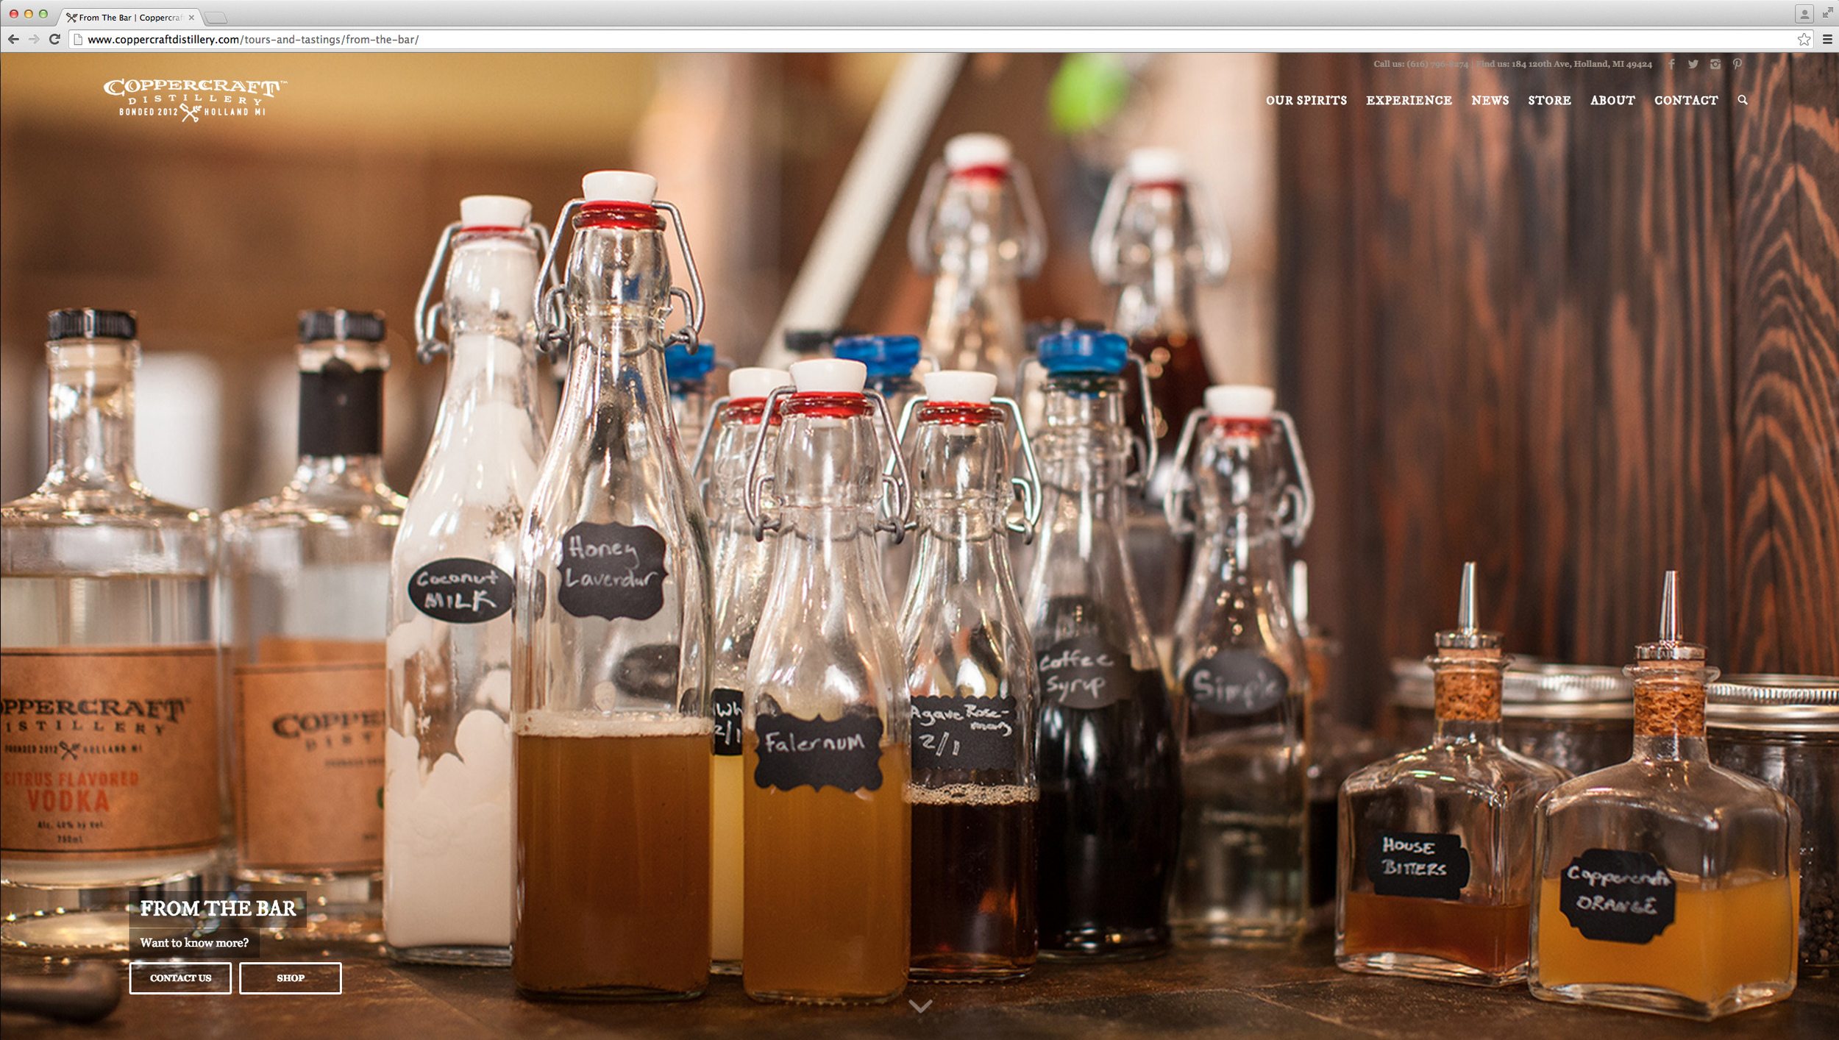Open the Facebook social icon

pos(1671,64)
